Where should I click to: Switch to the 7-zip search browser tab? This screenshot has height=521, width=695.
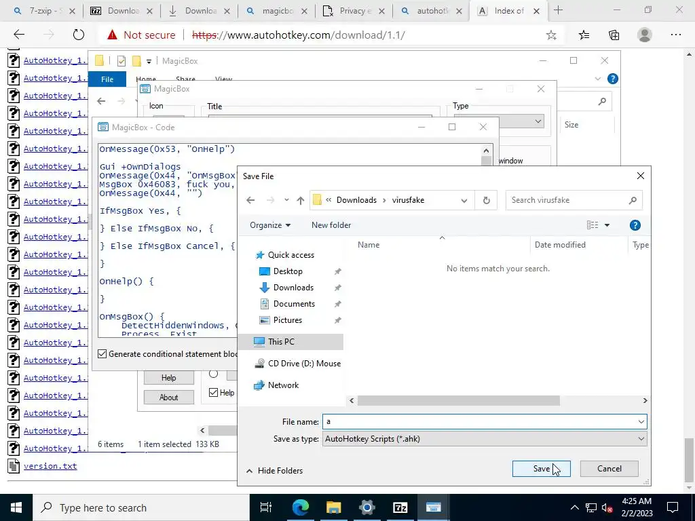(x=44, y=11)
